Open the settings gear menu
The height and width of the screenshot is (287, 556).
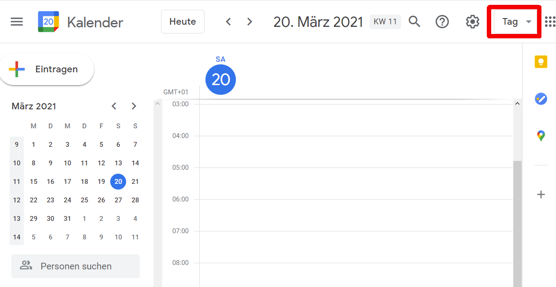coord(472,22)
